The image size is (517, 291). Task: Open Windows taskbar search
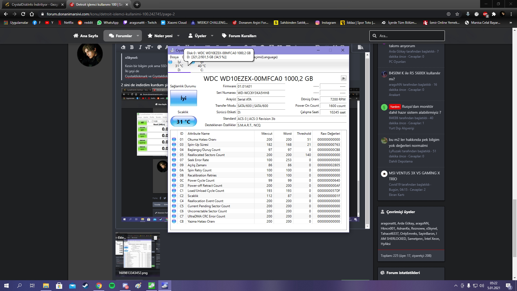(19, 286)
